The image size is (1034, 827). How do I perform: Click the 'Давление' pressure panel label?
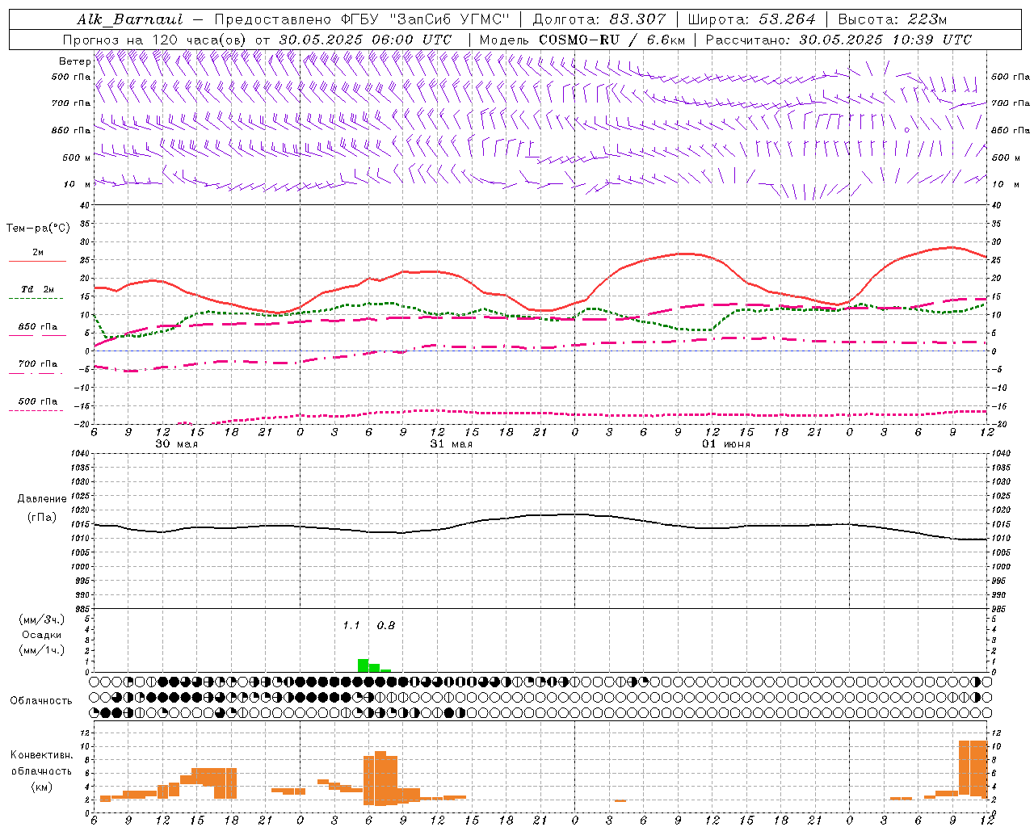(x=40, y=499)
